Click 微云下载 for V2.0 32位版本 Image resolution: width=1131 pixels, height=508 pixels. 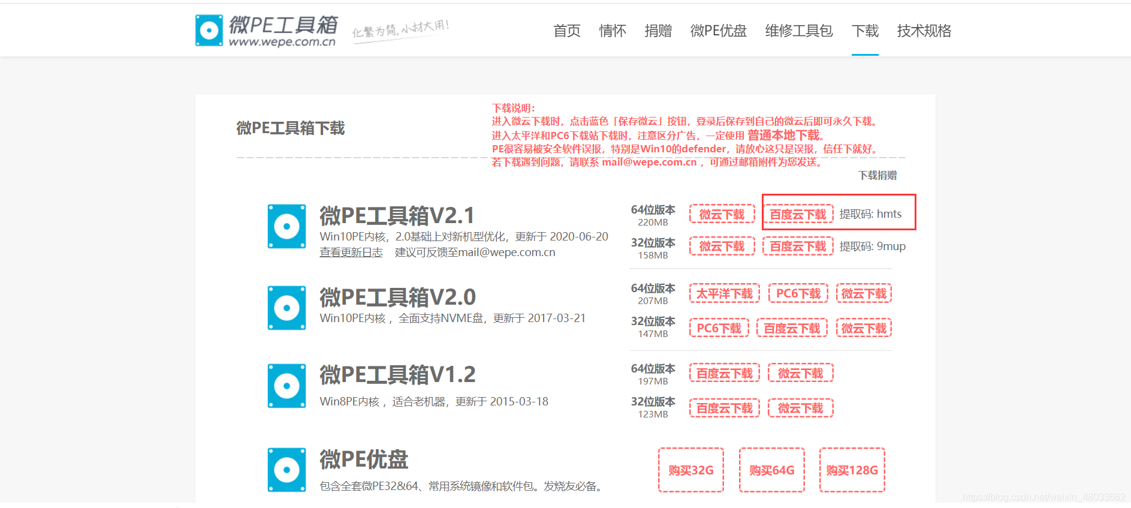pyautogui.click(x=864, y=328)
